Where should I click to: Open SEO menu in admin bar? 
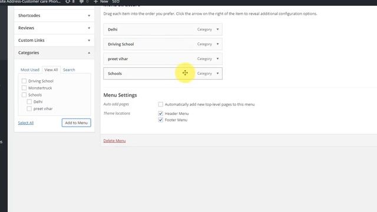click(115, 1)
